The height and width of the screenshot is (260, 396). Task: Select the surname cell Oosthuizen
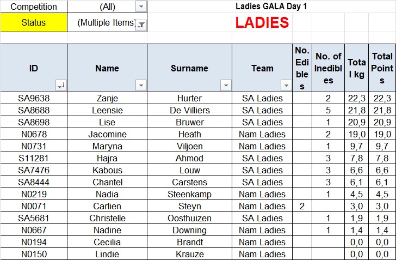coord(189,218)
